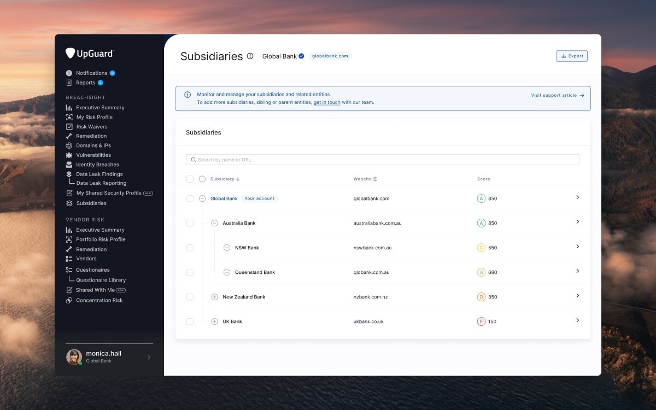Tick the checkbox for UK Bank row
Image resolution: width=656 pixels, height=410 pixels.
(x=190, y=321)
